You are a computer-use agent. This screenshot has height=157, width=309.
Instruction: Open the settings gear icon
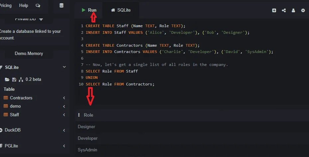(x=303, y=10)
